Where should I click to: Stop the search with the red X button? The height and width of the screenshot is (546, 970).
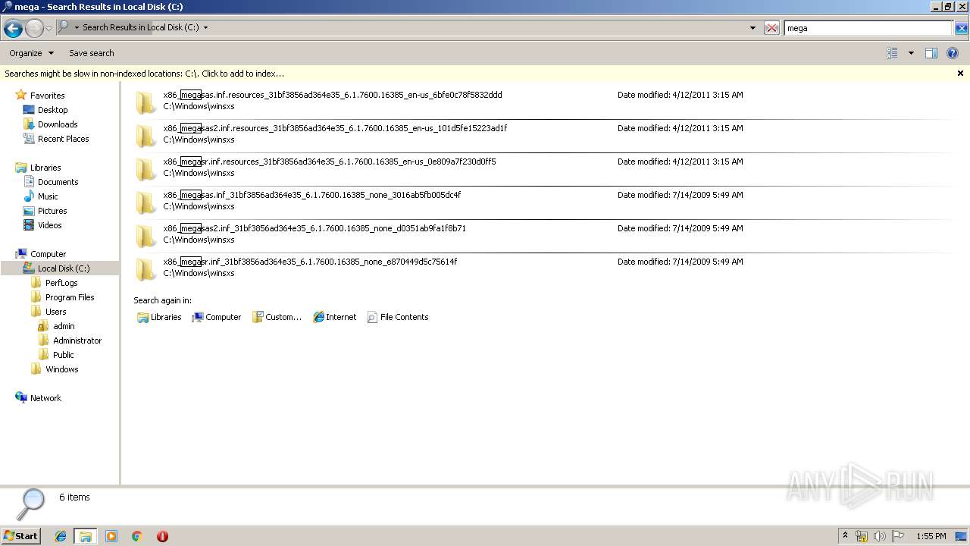(771, 28)
